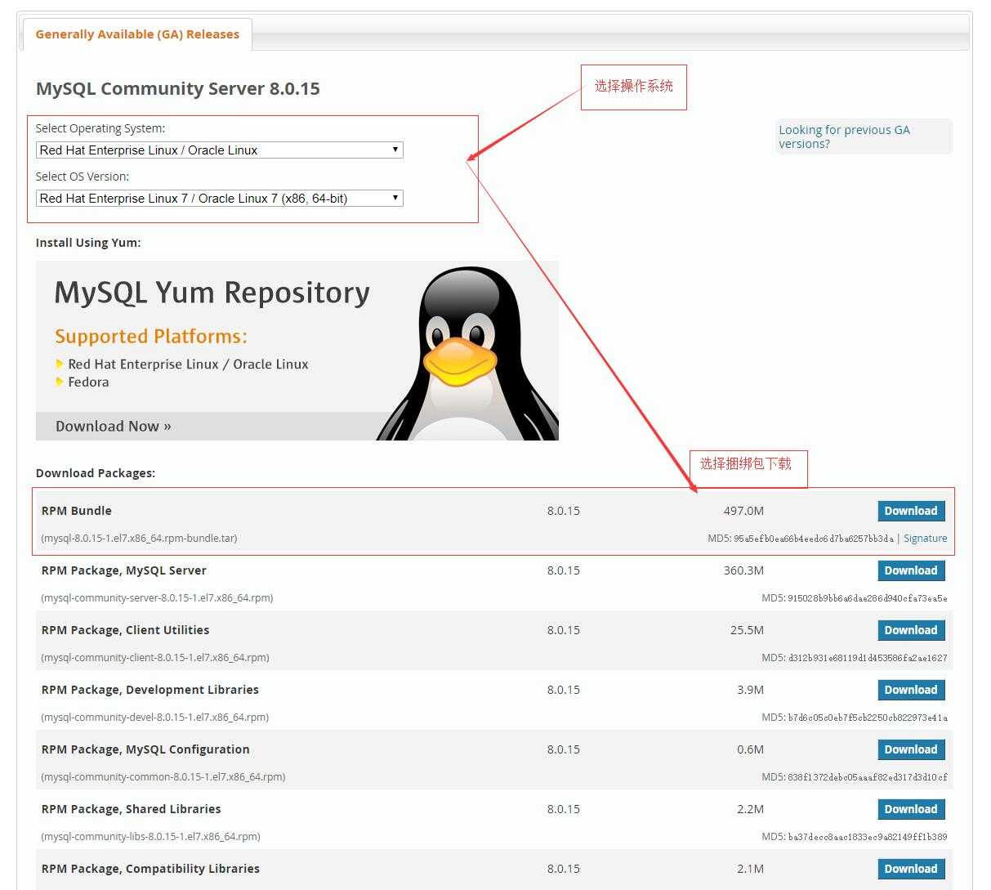Select the filename mysql-8.0.15-1.el7.x86_64.rpm-bundle.tar
Image resolution: width=991 pixels, height=890 pixels.
tap(139, 539)
